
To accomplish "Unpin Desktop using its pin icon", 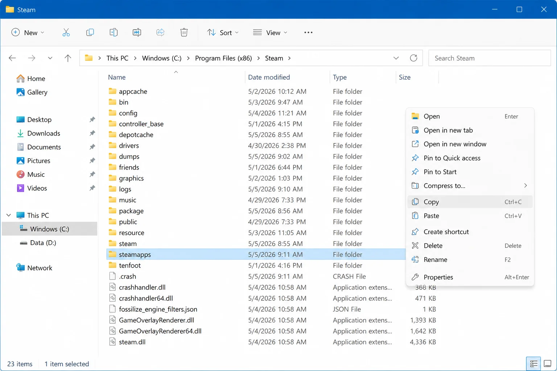I will coord(92,120).
